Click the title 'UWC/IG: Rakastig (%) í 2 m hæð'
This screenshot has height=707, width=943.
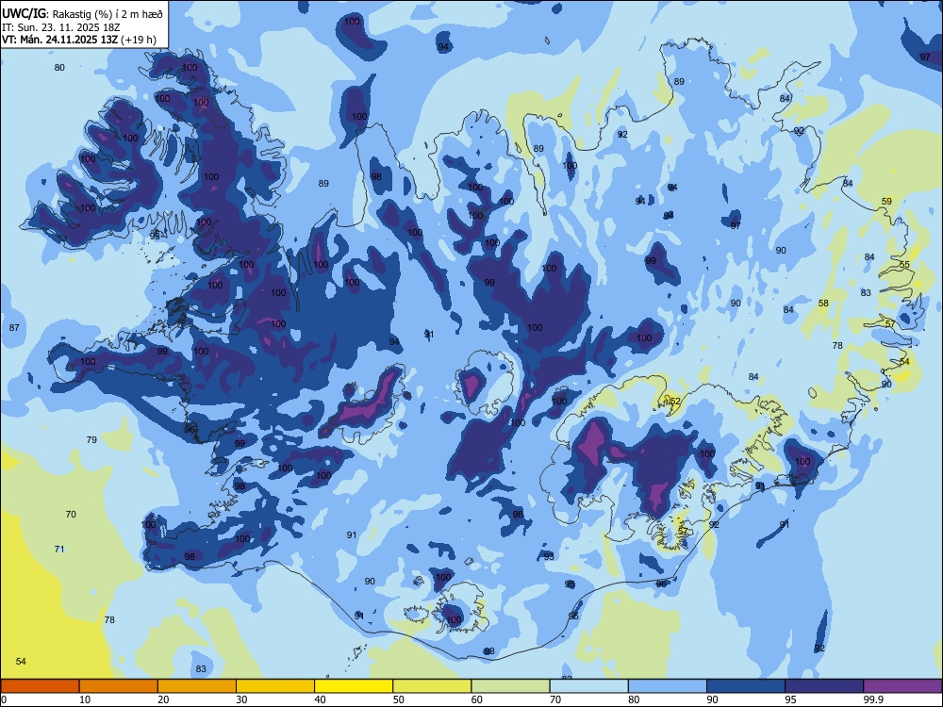82,14
